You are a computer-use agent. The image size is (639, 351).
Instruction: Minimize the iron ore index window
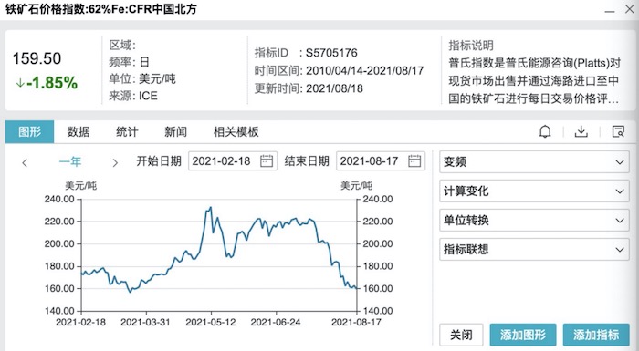point(610,11)
